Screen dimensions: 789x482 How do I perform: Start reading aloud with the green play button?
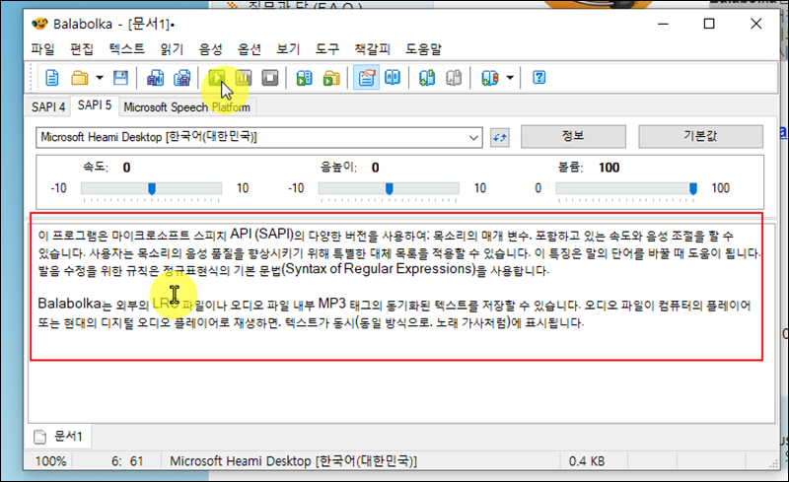click(217, 78)
